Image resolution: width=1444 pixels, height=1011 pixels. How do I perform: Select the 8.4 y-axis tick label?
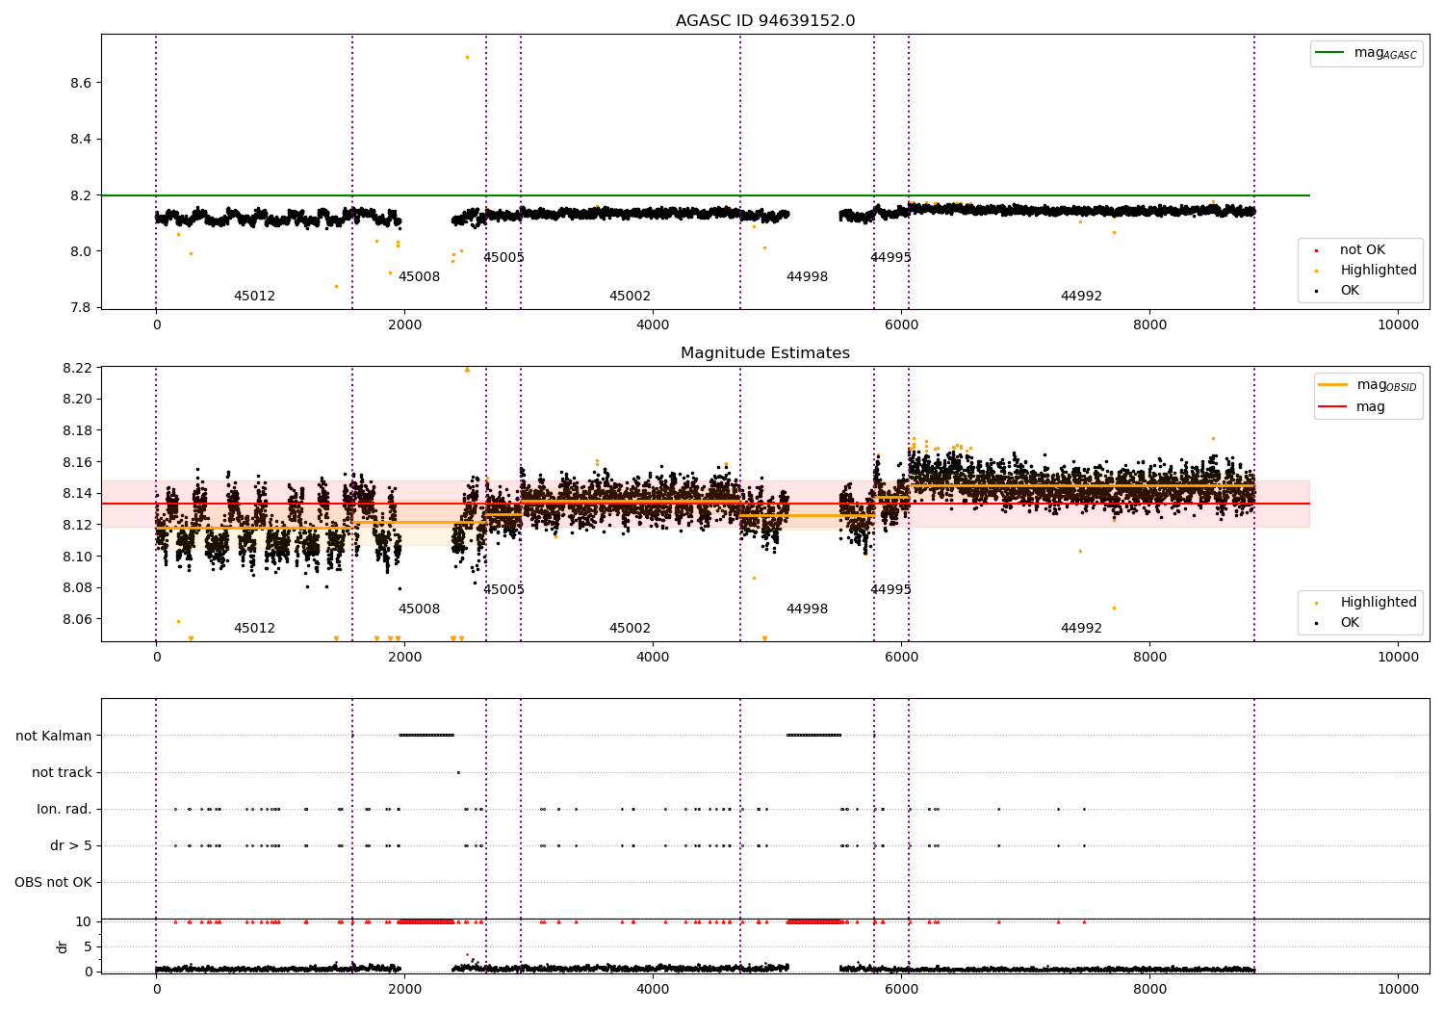(x=81, y=139)
